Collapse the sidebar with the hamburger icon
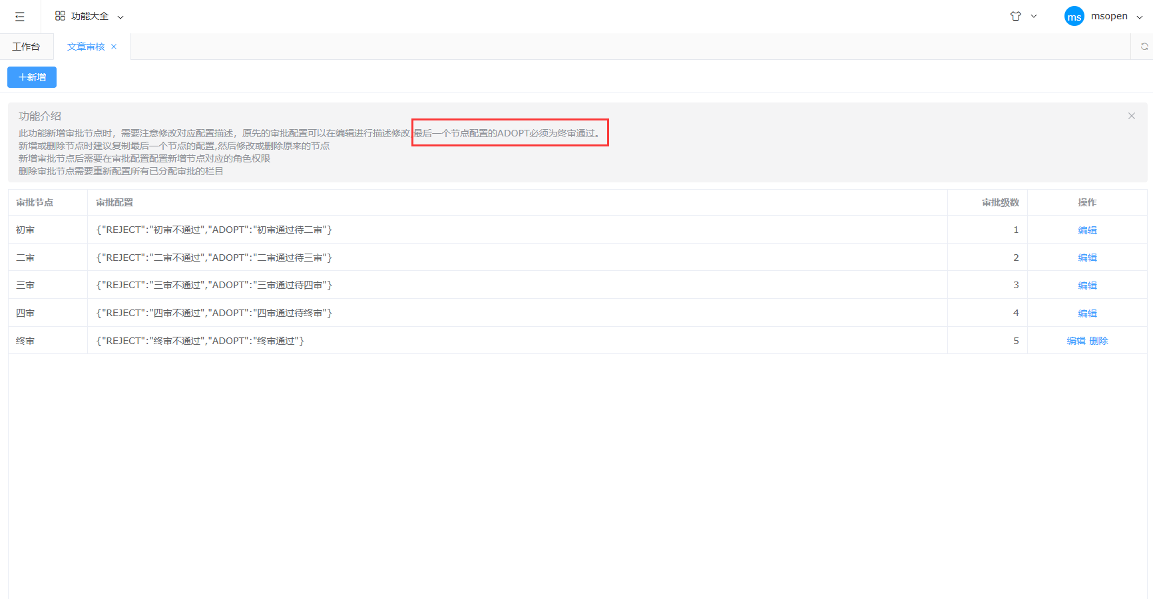The image size is (1153, 599). click(20, 17)
